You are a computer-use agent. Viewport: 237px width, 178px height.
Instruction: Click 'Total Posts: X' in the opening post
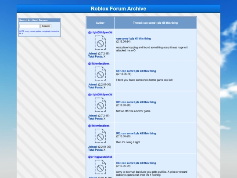coord(97,57)
